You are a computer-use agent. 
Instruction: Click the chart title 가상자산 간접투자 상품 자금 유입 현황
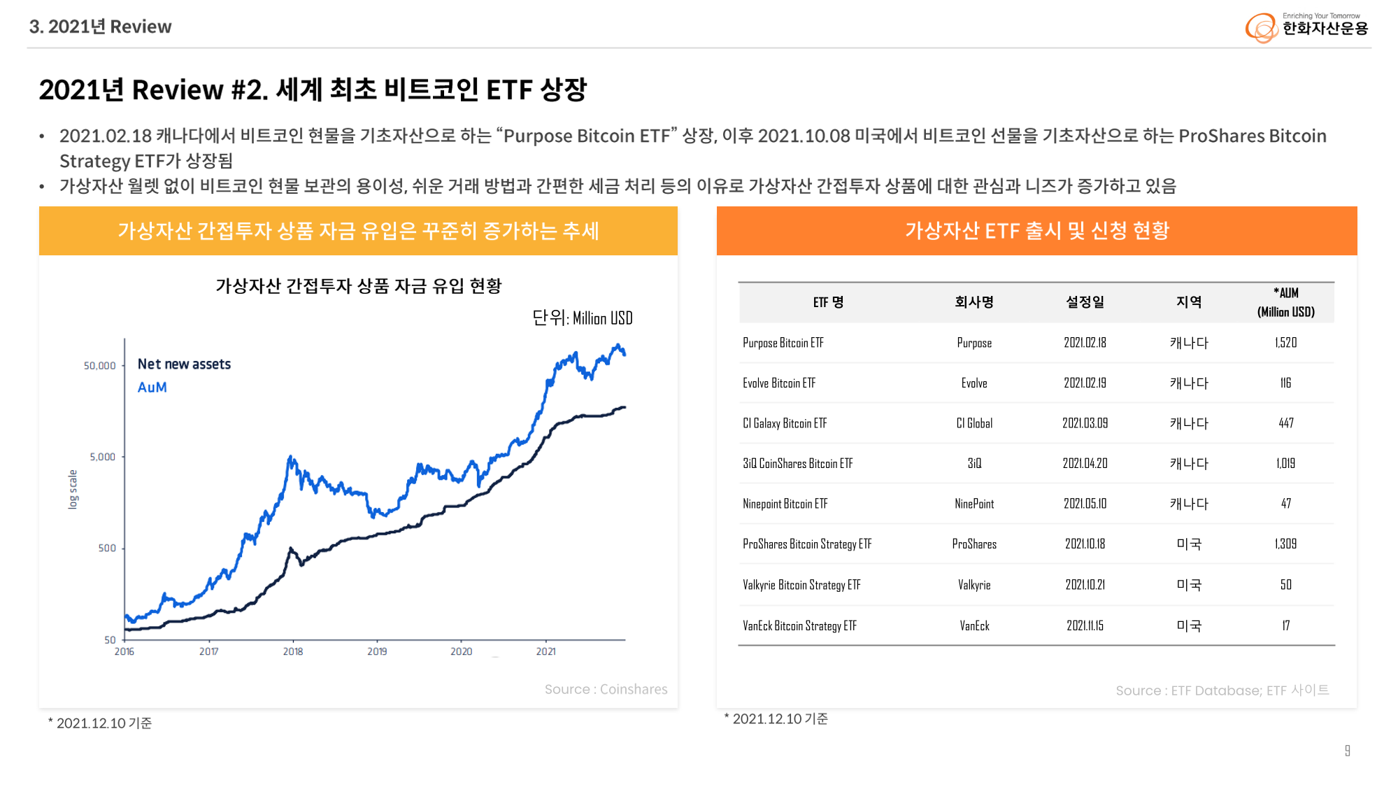358,285
